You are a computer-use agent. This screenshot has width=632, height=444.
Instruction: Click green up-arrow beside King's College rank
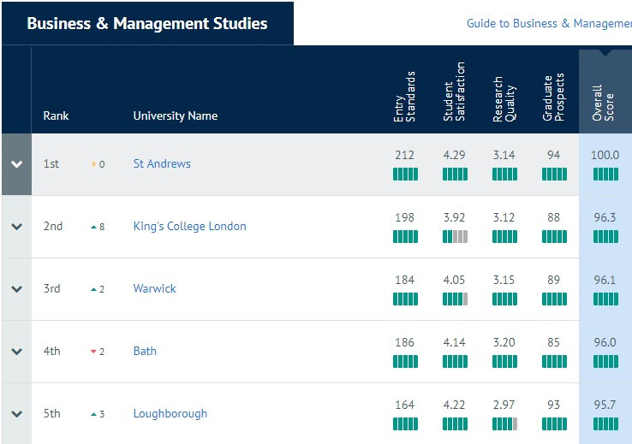click(93, 227)
